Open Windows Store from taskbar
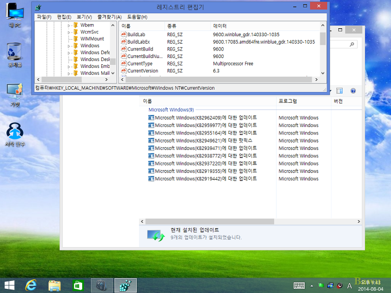The width and height of the screenshot is (391, 293). tap(78, 286)
